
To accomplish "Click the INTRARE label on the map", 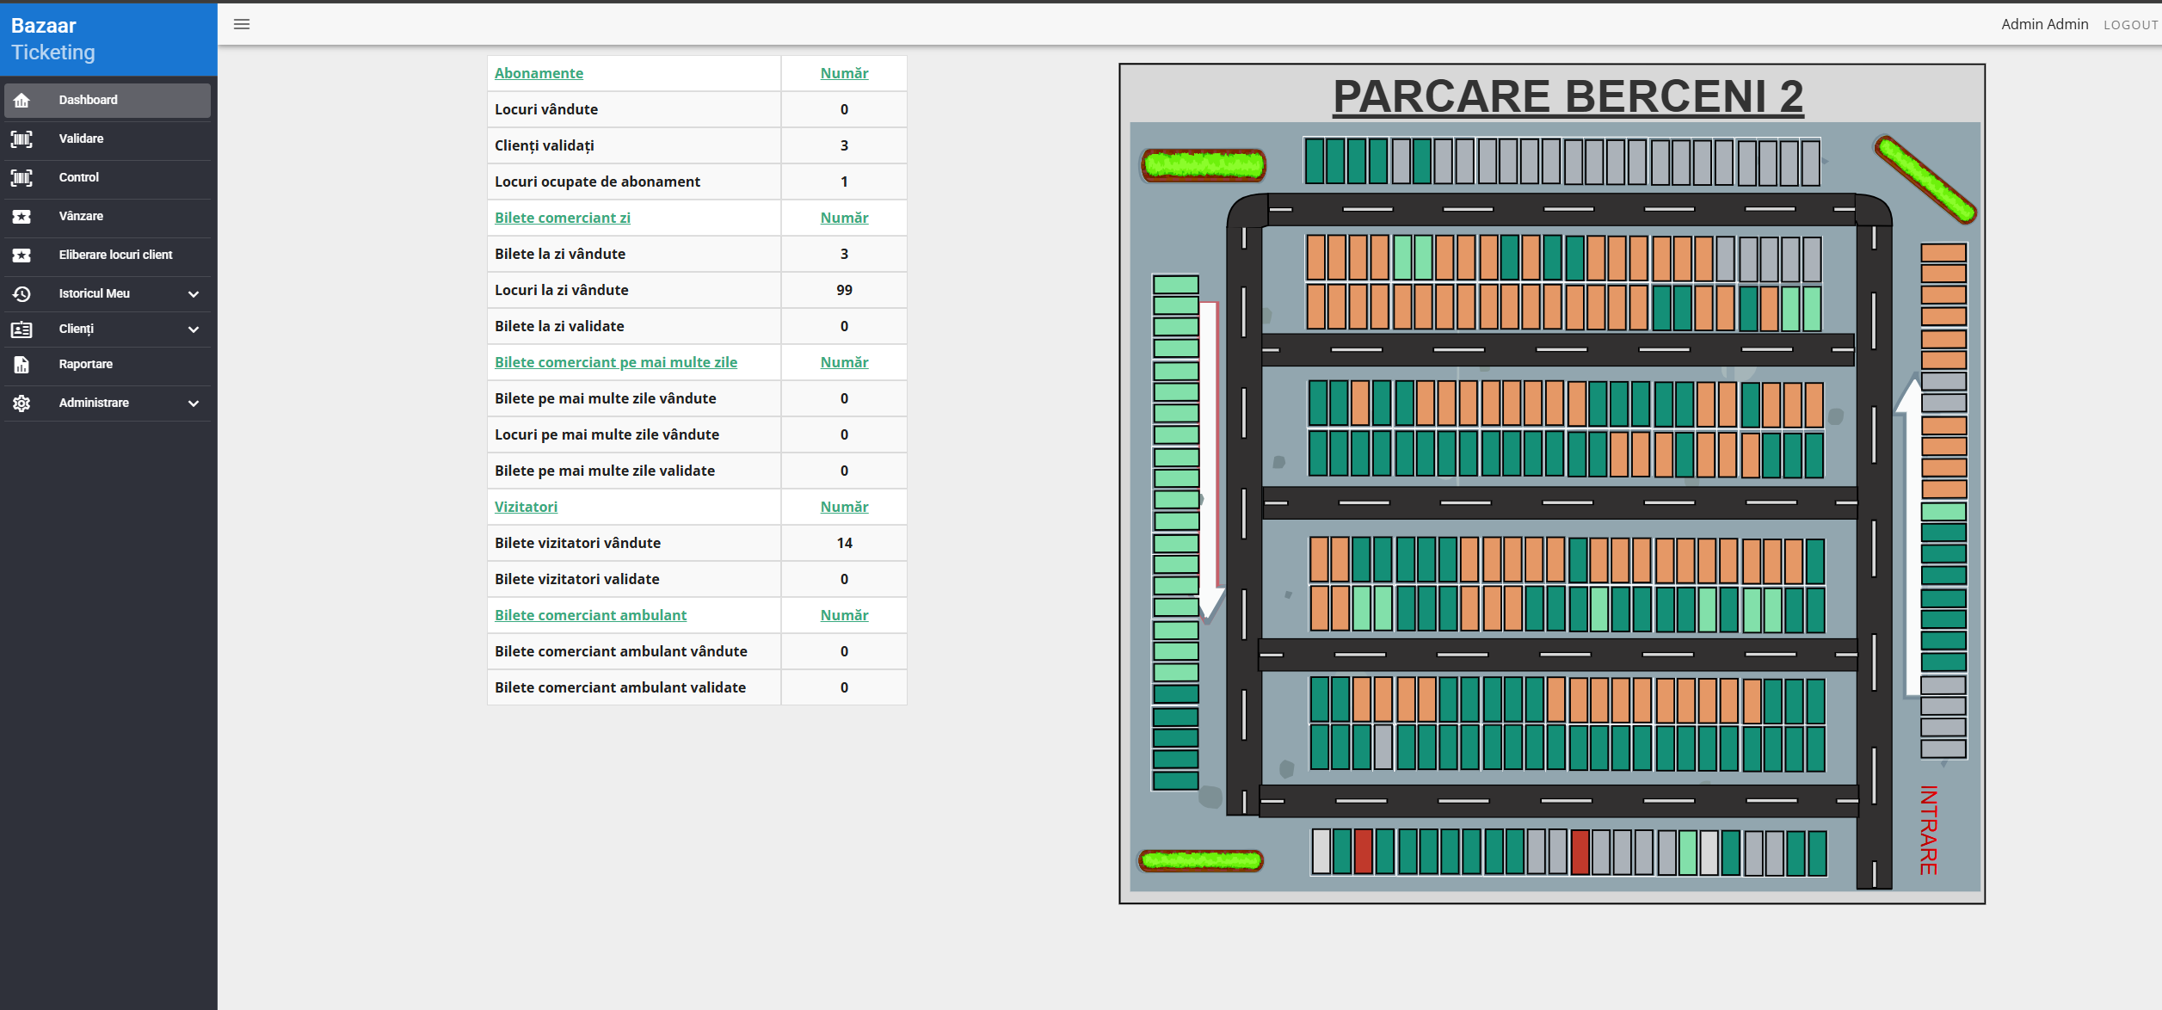I will coord(1929,830).
